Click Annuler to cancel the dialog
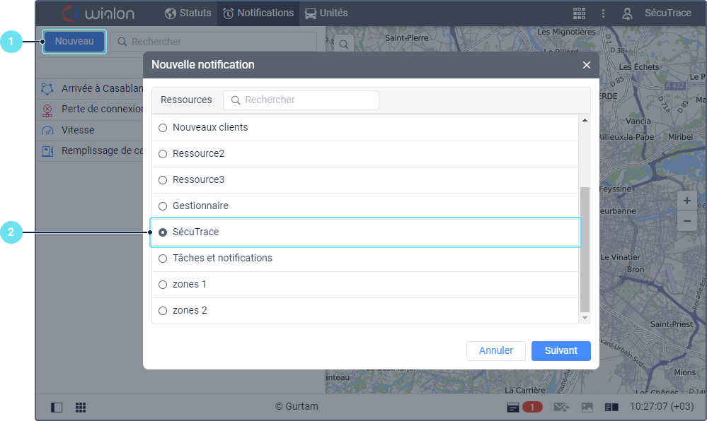Image resolution: width=707 pixels, height=421 pixels. [495, 351]
